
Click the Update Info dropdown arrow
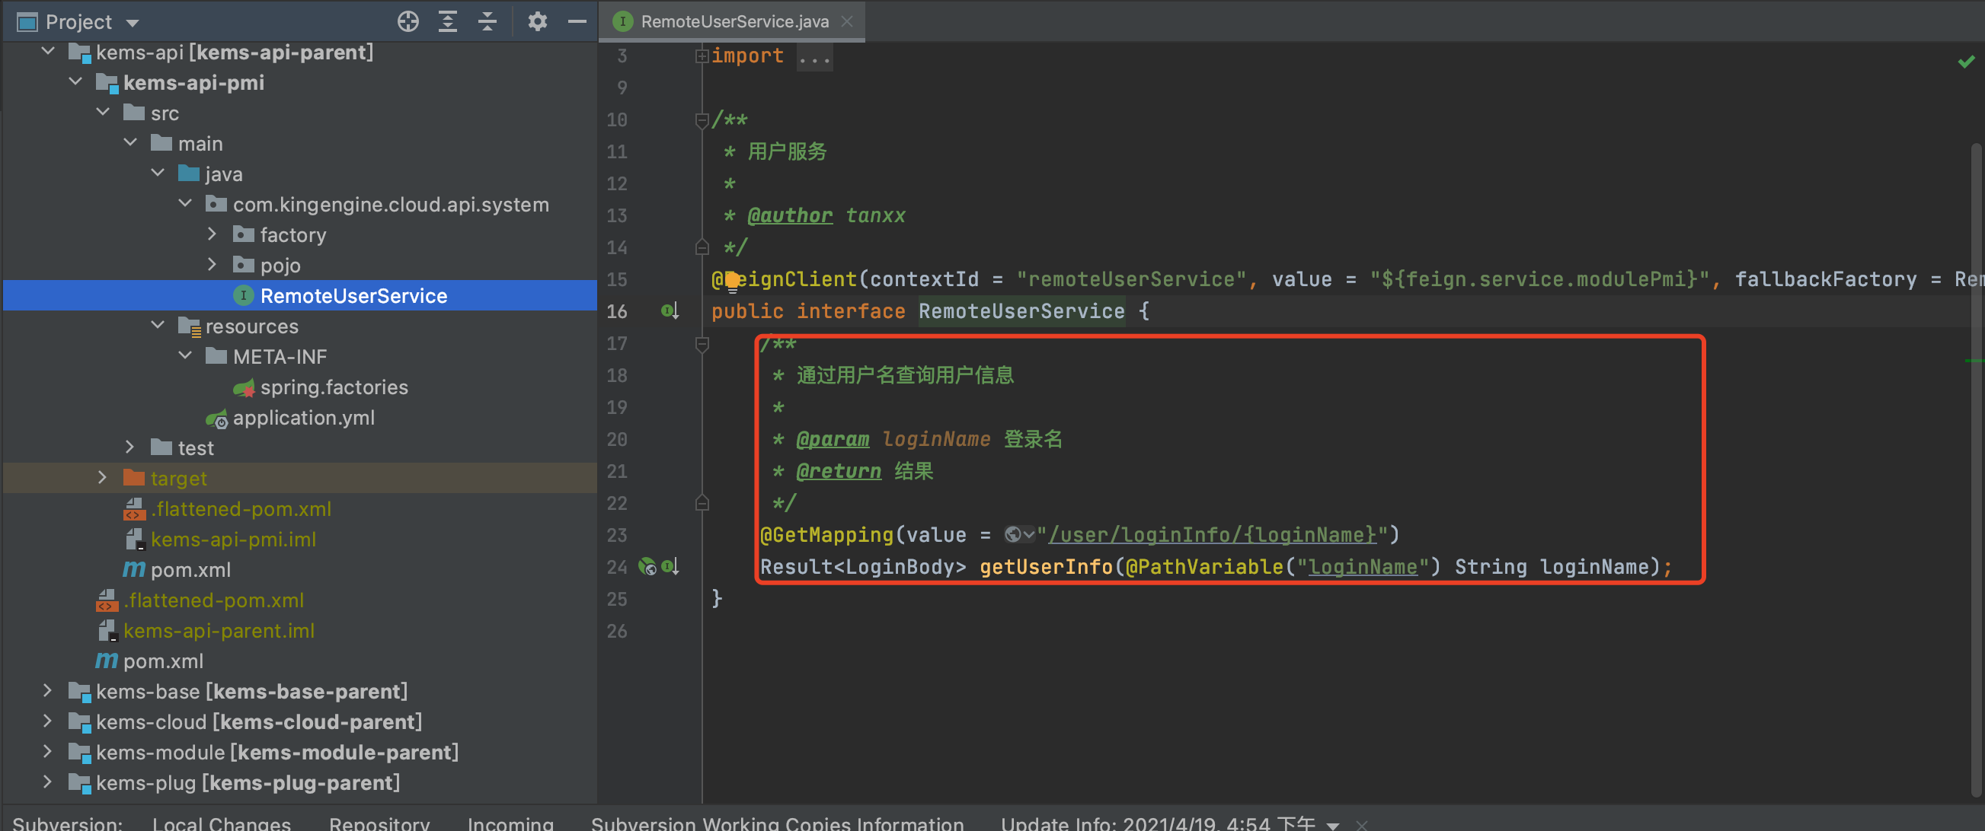[x=1332, y=825]
